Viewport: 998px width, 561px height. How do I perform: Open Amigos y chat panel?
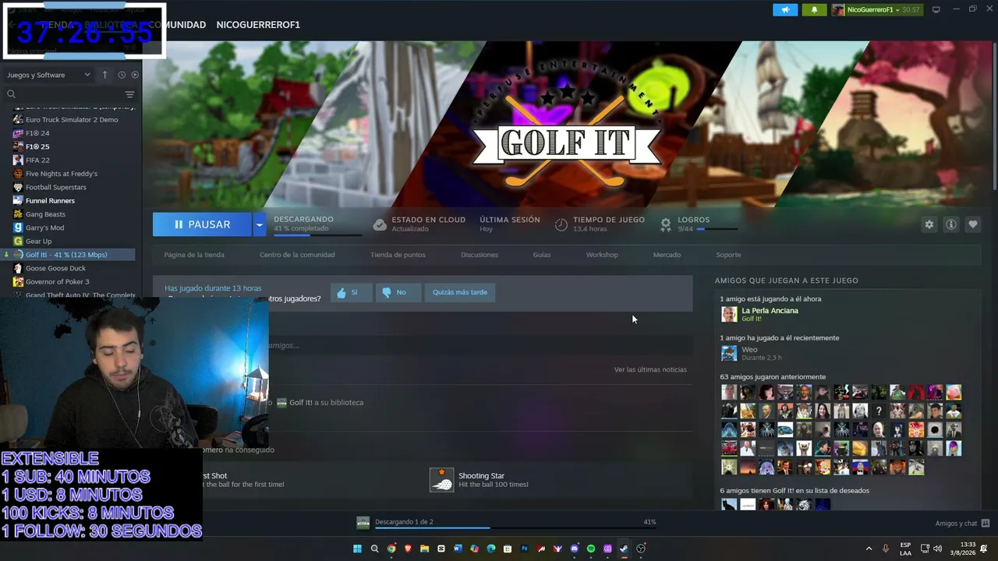tap(962, 523)
